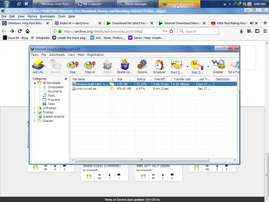Open Stop Queue dropdown arrow
The height and width of the screenshot is (202, 269).
[x=208, y=67]
